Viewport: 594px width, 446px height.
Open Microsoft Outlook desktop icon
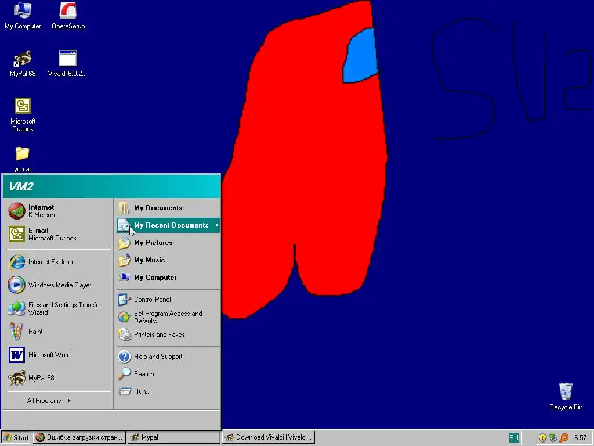click(23, 114)
